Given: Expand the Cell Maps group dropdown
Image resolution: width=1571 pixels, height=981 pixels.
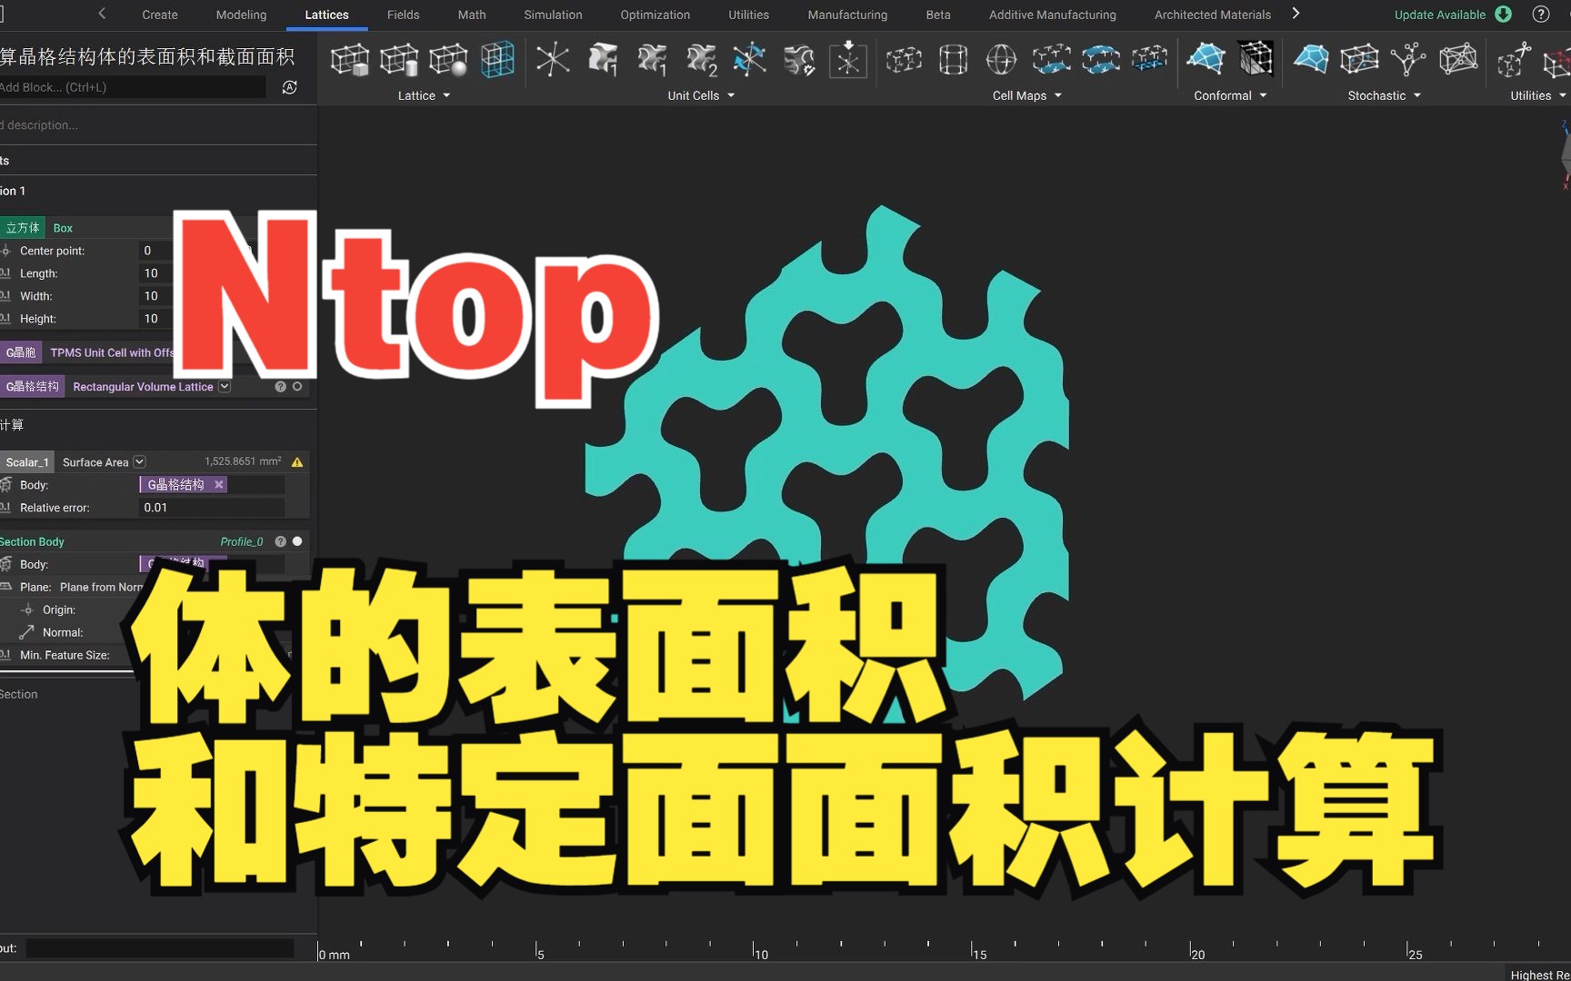Looking at the screenshot, I should [1058, 95].
